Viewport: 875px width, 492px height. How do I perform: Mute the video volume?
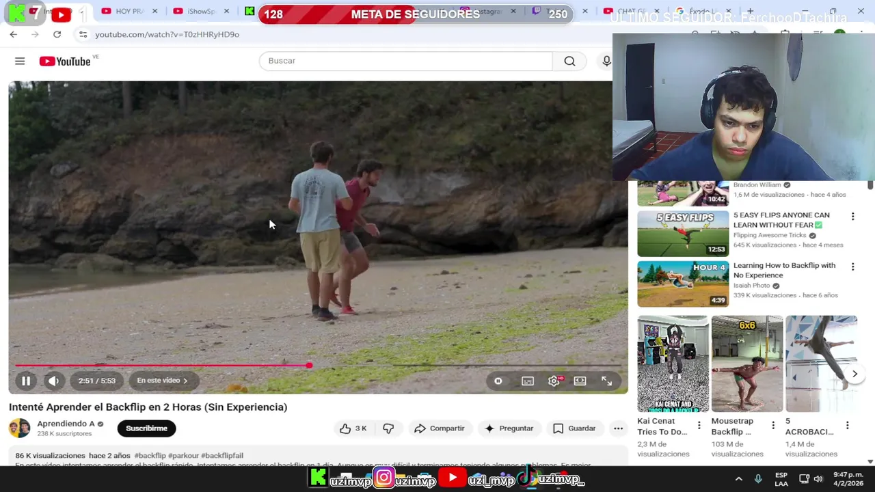pyautogui.click(x=54, y=381)
